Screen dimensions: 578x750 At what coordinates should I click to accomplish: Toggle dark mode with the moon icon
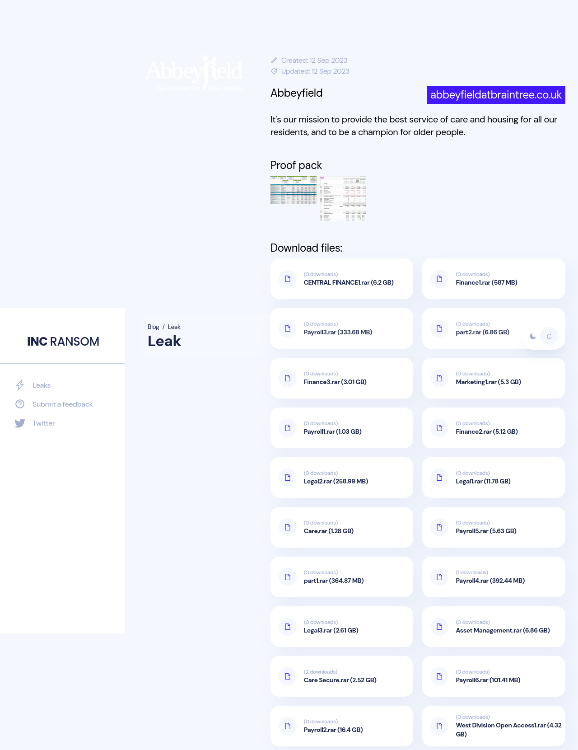(x=533, y=336)
